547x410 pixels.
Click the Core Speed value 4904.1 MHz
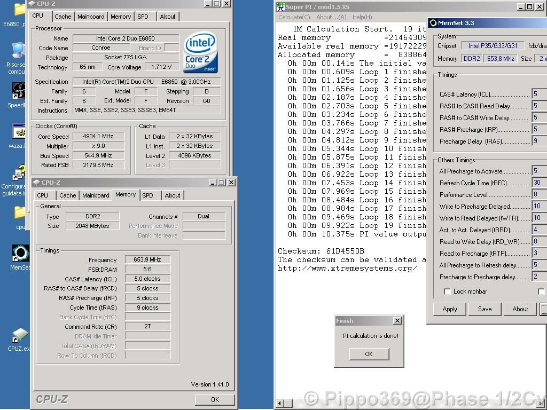98,136
